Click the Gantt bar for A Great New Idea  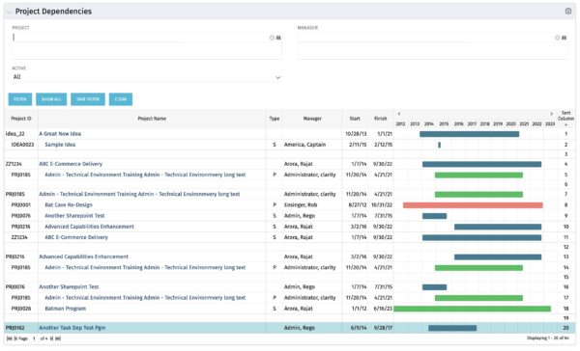tap(470, 134)
